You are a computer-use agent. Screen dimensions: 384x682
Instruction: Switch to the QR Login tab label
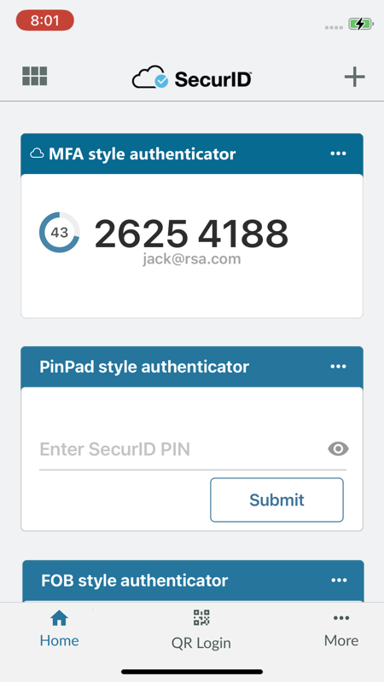(x=201, y=643)
